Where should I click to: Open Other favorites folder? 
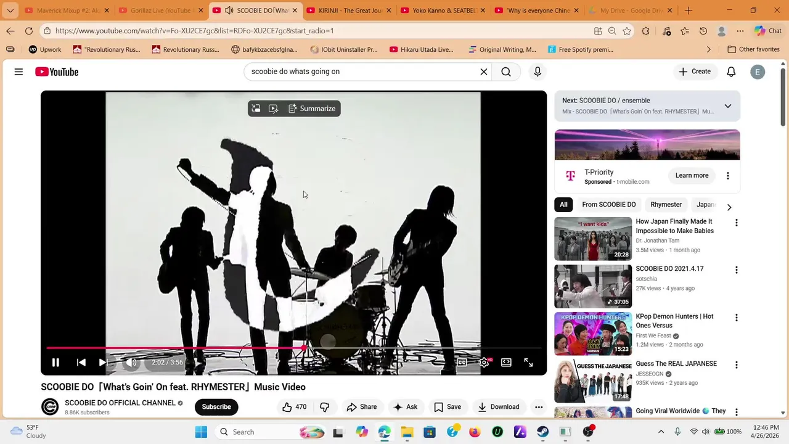coord(753,49)
